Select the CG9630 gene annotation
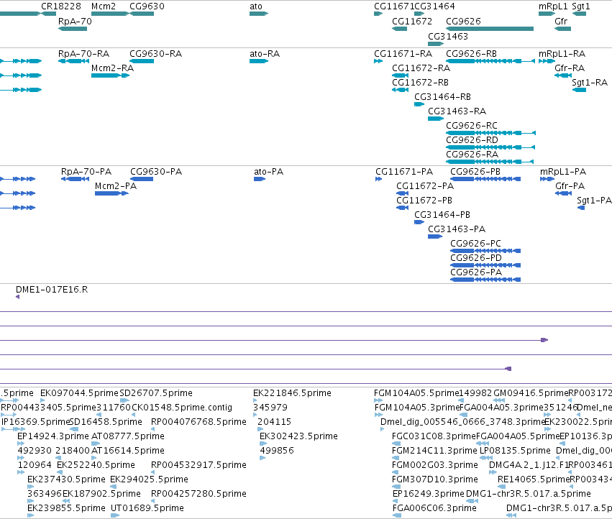This screenshot has height=519, width=612. (142, 14)
